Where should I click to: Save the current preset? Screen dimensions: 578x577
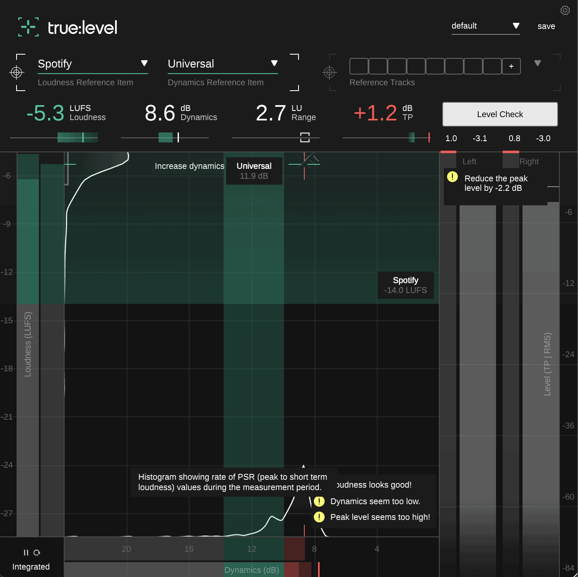547,26
